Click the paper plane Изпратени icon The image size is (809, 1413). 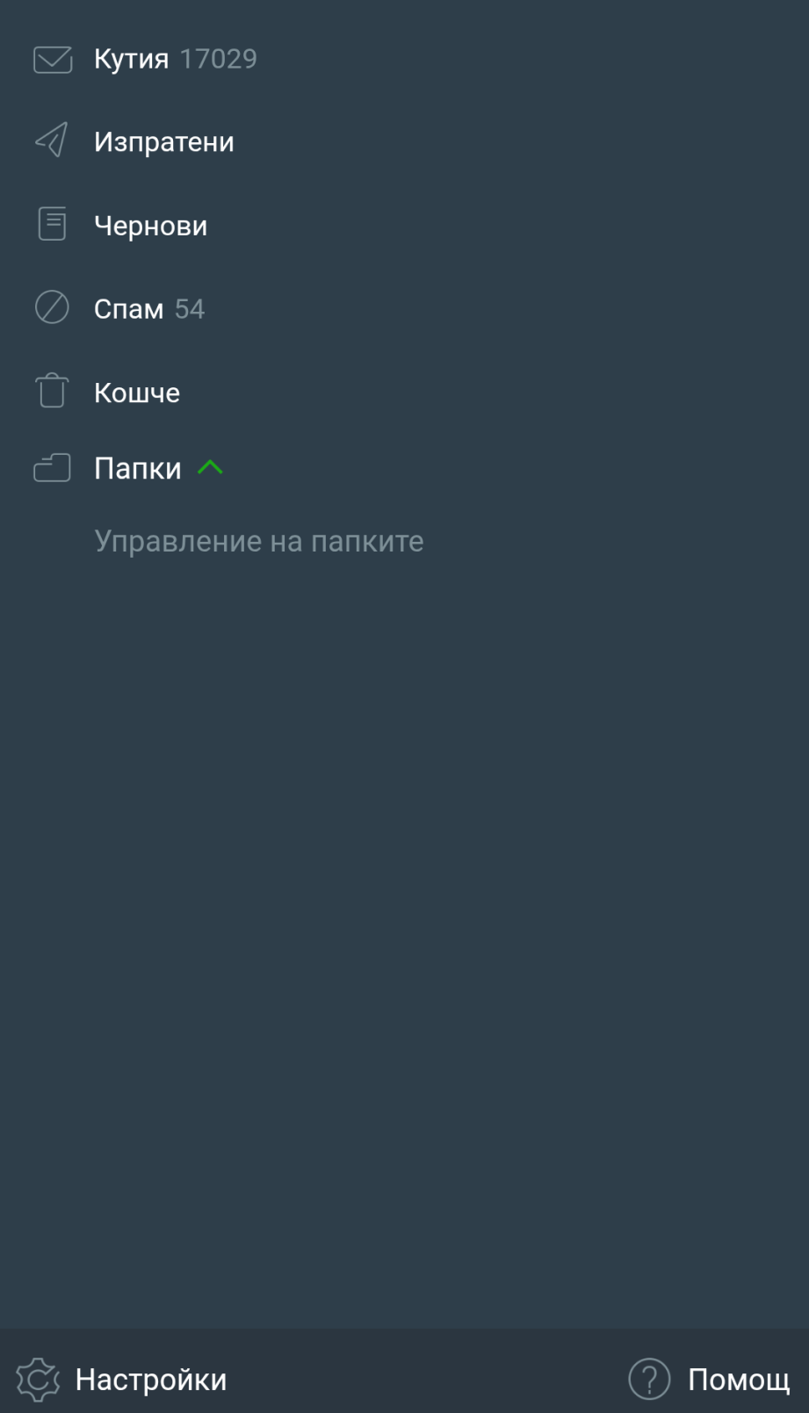tap(52, 141)
